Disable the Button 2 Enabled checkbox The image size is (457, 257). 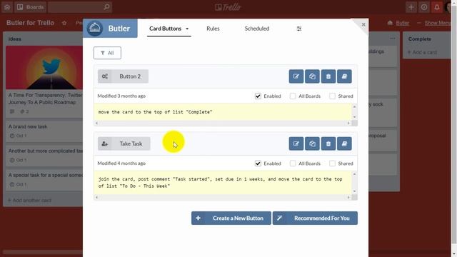[258, 96]
